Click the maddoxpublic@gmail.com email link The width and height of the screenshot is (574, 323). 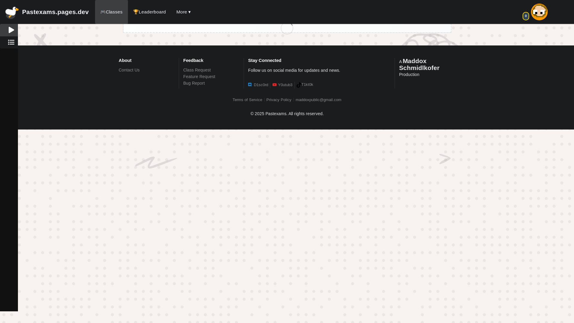coord(318,100)
